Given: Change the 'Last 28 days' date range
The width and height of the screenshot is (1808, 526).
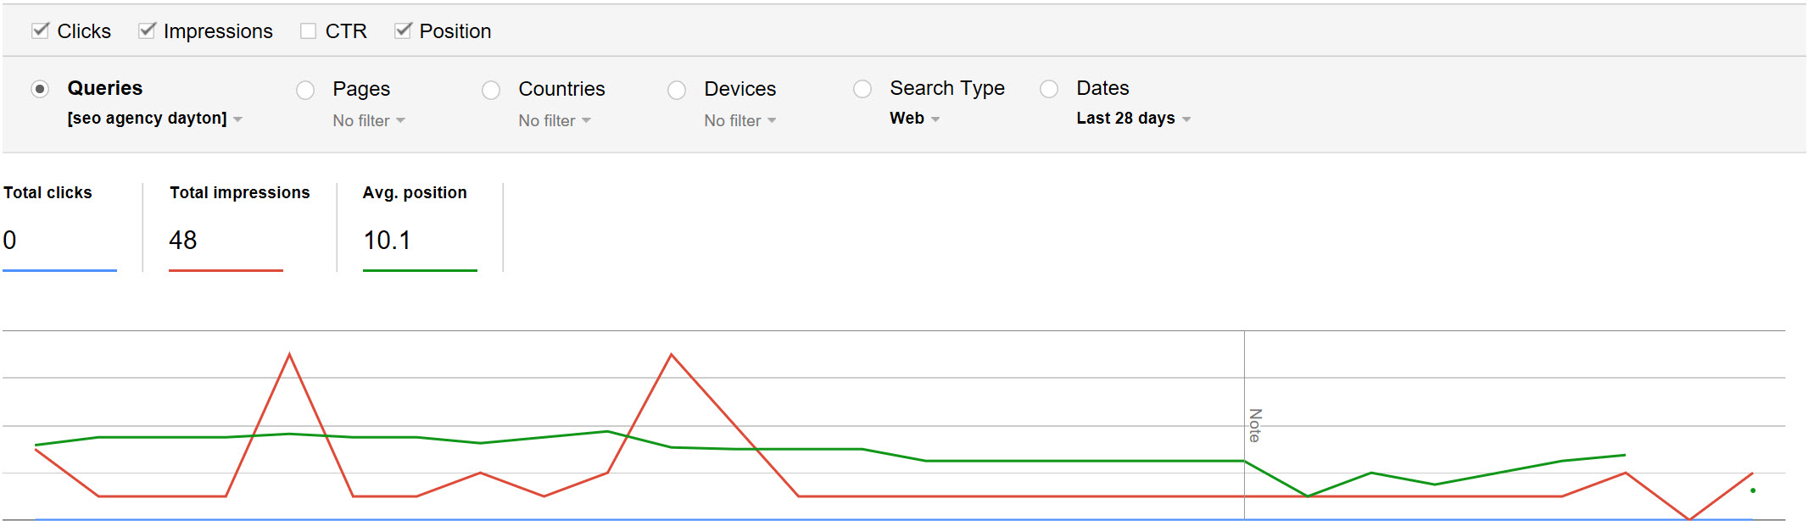Looking at the screenshot, I should (x=1133, y=119).
